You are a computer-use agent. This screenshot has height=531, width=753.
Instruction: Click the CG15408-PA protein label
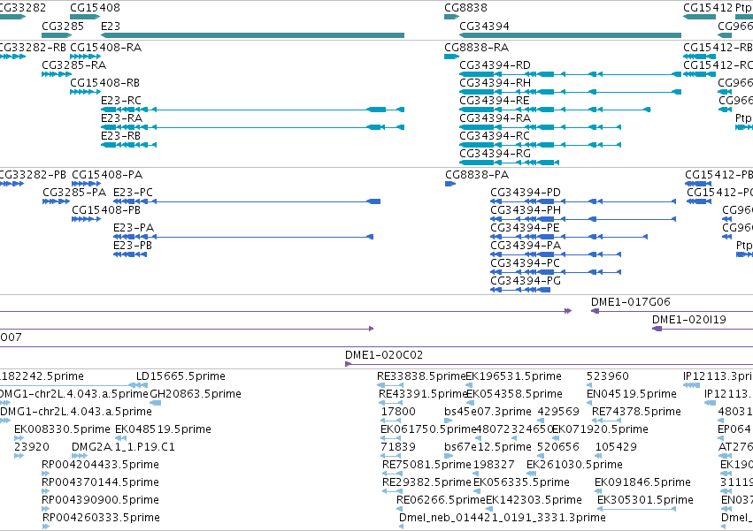point(107,175)
